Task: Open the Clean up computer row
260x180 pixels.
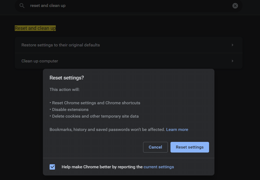Action: click(128, 61)
